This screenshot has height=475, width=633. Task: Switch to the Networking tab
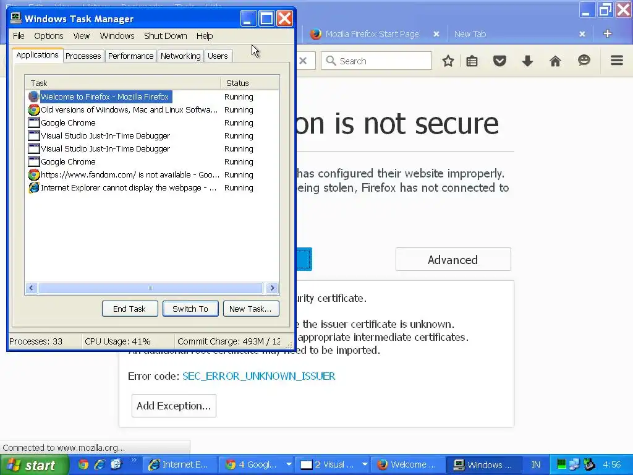click(181, 56)
